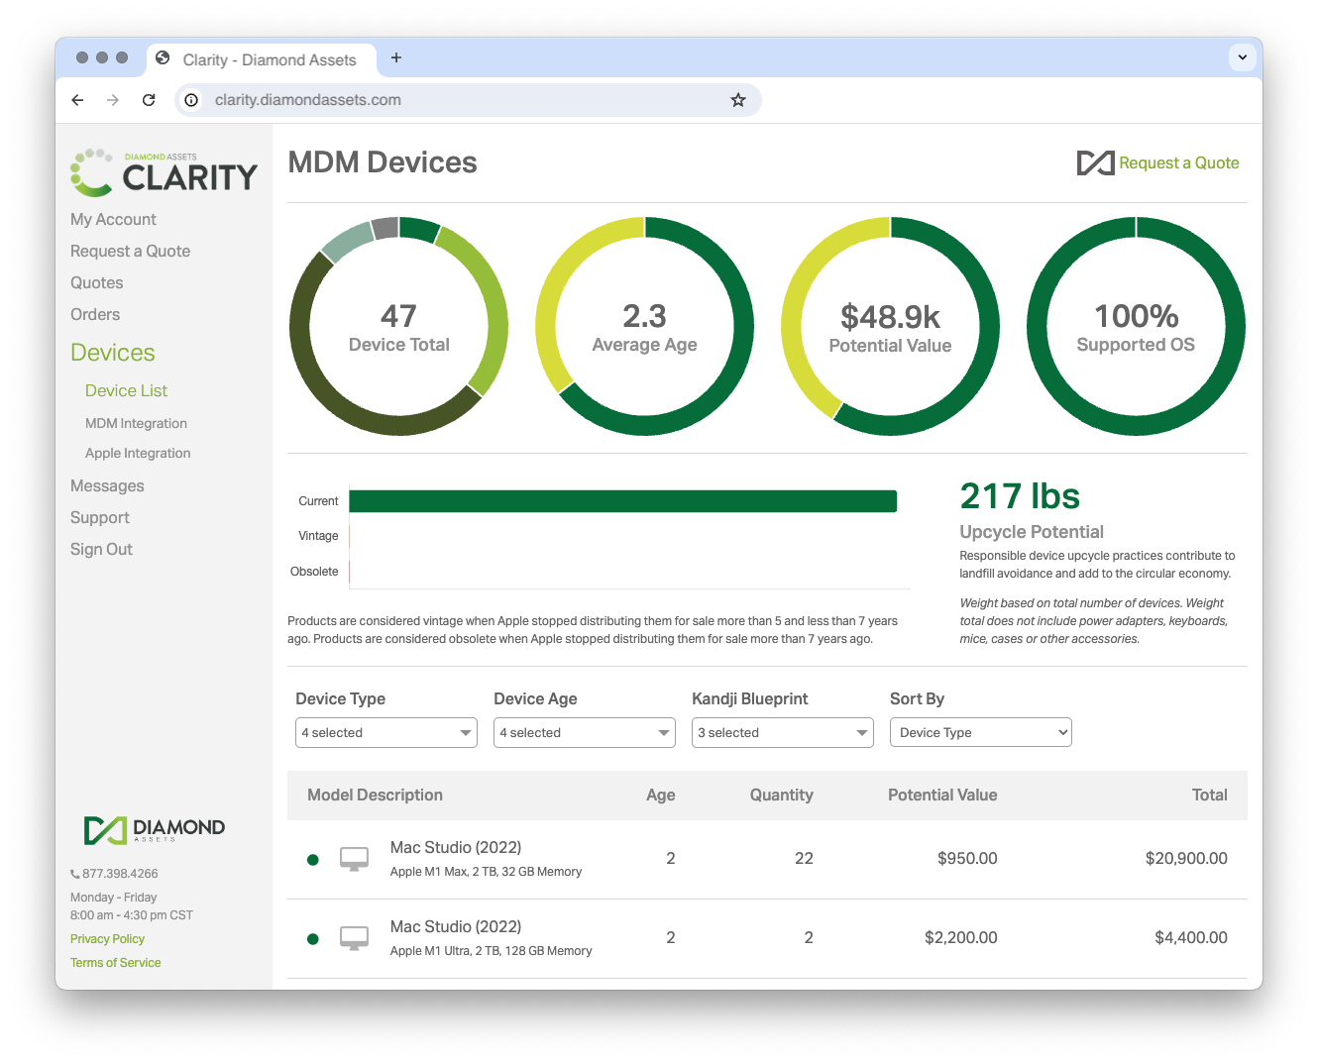This screenshot has width=1318, height=1063.
Task: Bookmark this page with the star icon
Action: pos(738,100)
